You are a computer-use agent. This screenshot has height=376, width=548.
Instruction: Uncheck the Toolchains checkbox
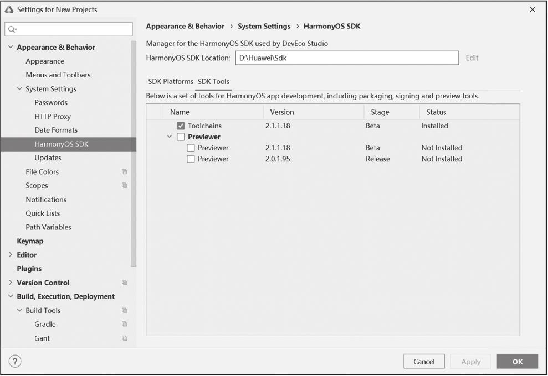tap(181, 126)
